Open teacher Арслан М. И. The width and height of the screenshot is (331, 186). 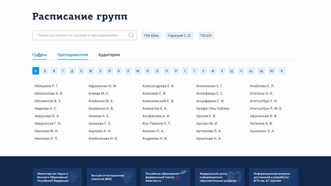pos(207,123)
